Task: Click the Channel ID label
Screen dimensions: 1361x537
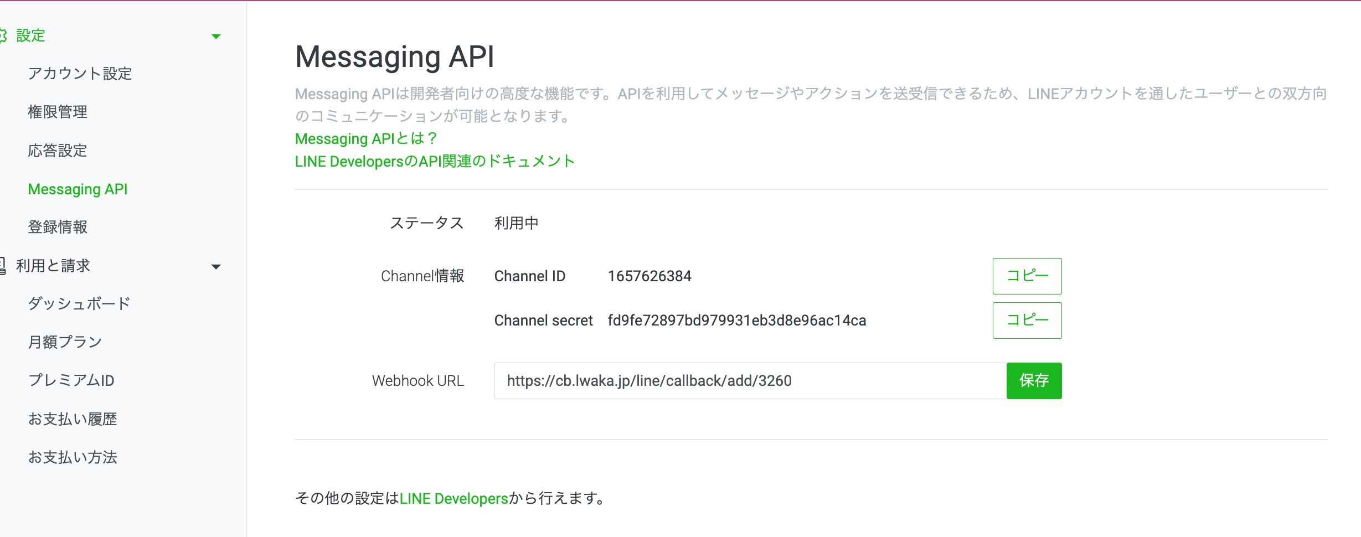Action: [530, 276]
